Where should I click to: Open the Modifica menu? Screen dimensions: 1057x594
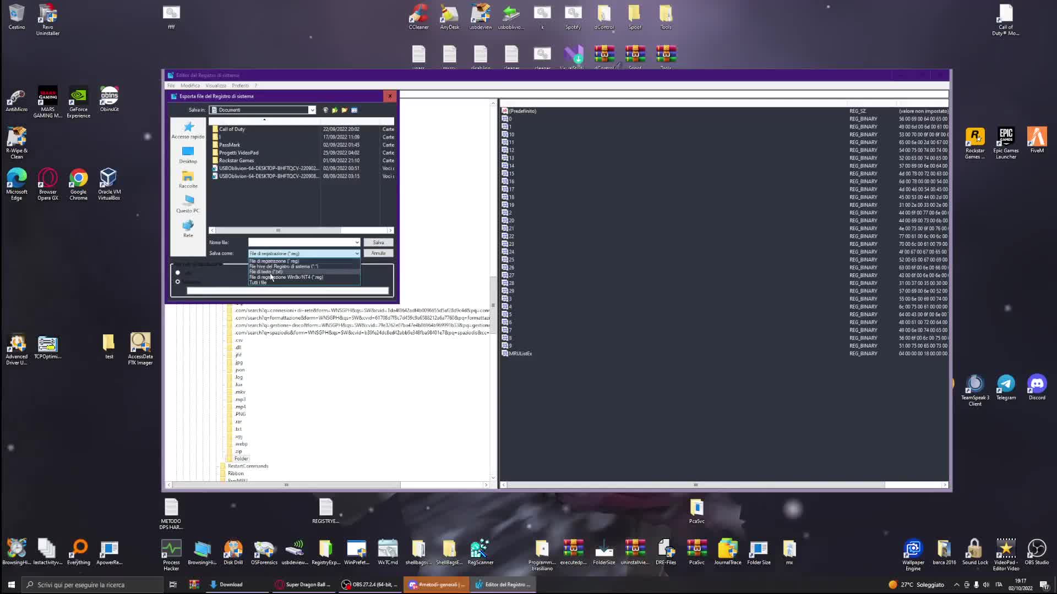pos(190,86)
